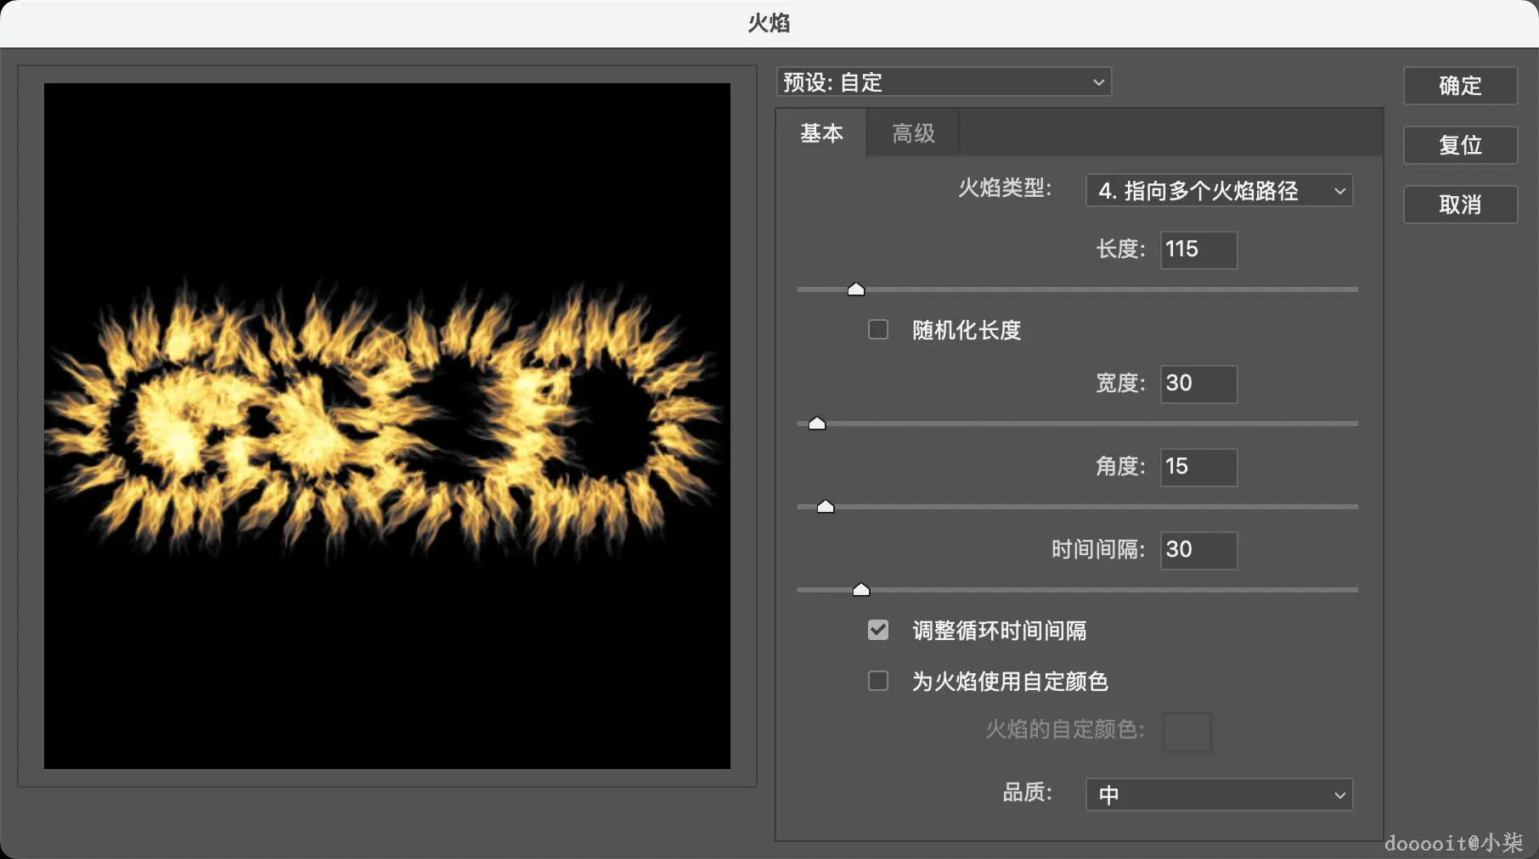The width and height of the screenshot is (1539, 859).
Task: Enable 为火焰使用自定颜色 option
Action: click(877, 681)
